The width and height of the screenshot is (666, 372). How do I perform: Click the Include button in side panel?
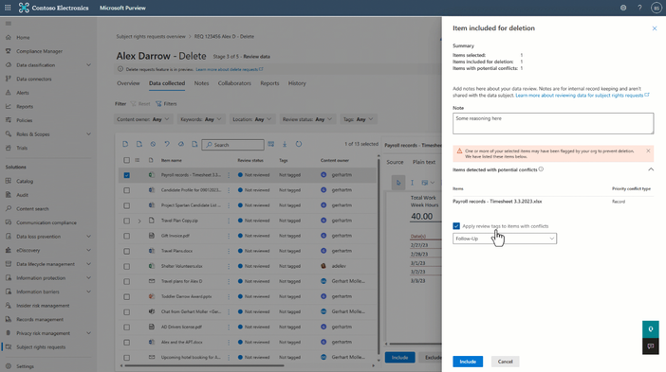(x=468, y=362)
